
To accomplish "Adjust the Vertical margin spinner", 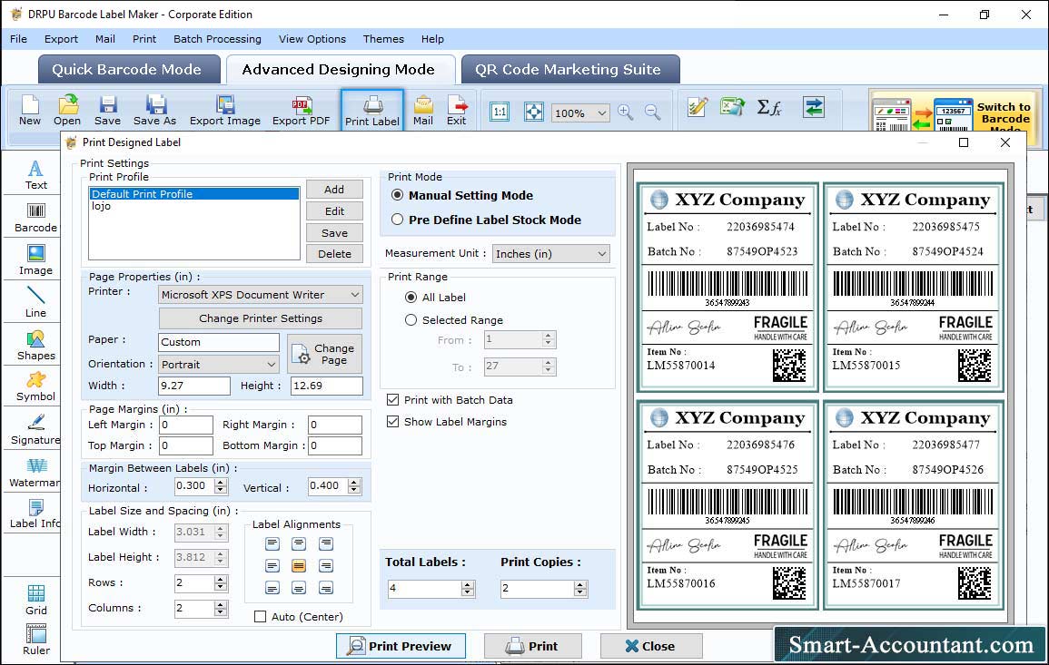I will [x=354, y=486].
